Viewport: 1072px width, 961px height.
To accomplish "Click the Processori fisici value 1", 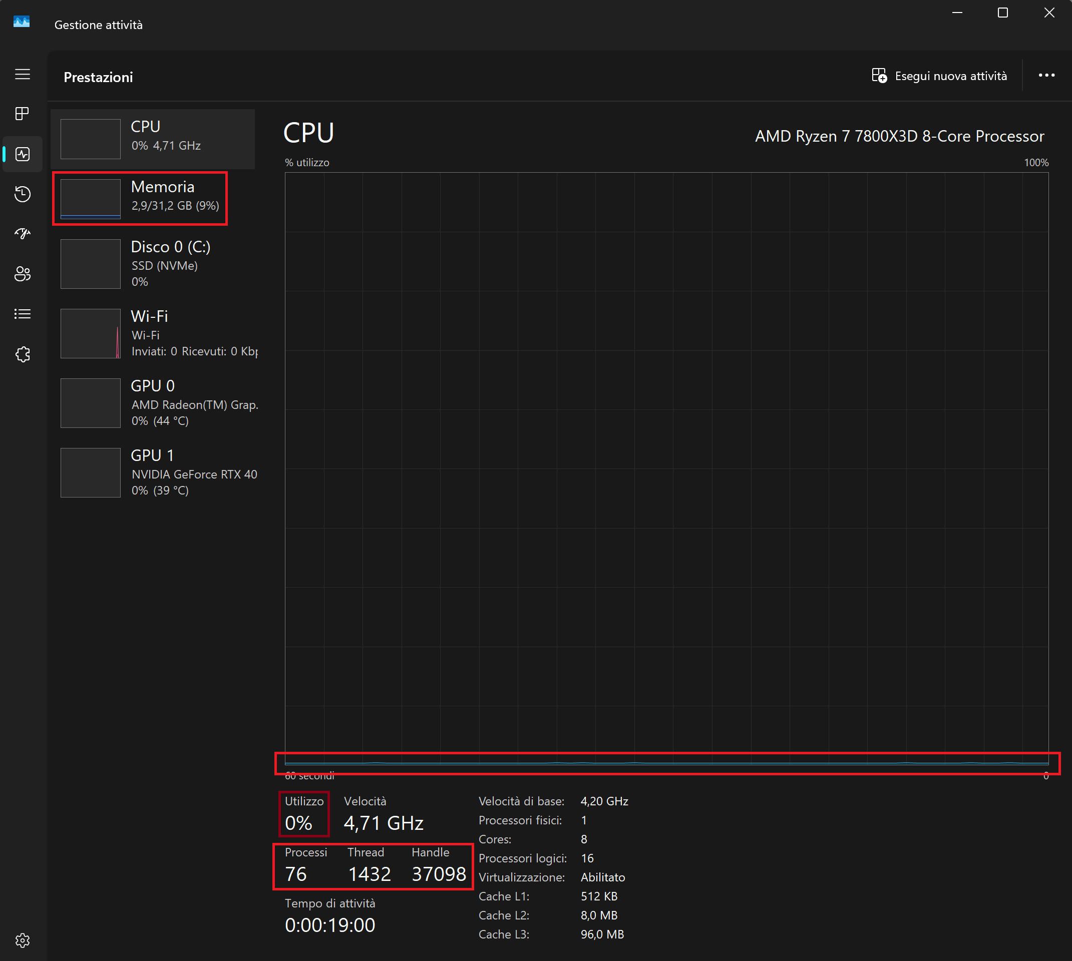I will tap(583, 820).
